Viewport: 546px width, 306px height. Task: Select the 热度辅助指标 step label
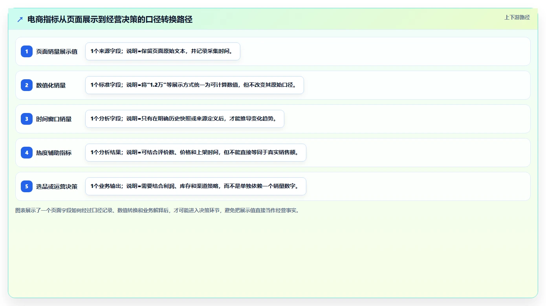pos(54,153)
